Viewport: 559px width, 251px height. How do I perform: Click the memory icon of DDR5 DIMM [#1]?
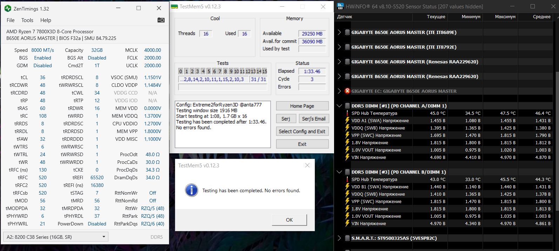tap(347, 106)
